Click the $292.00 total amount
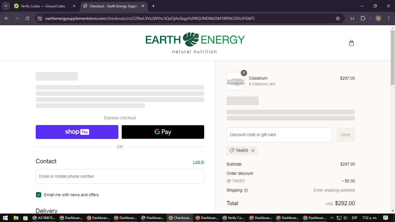395x222 pixels. click(x=345, y=203)
